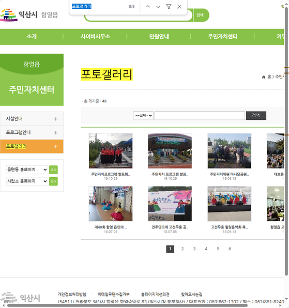Go to page 4
Viewport: 289px width, 308px height.
[x=206, y=249]
